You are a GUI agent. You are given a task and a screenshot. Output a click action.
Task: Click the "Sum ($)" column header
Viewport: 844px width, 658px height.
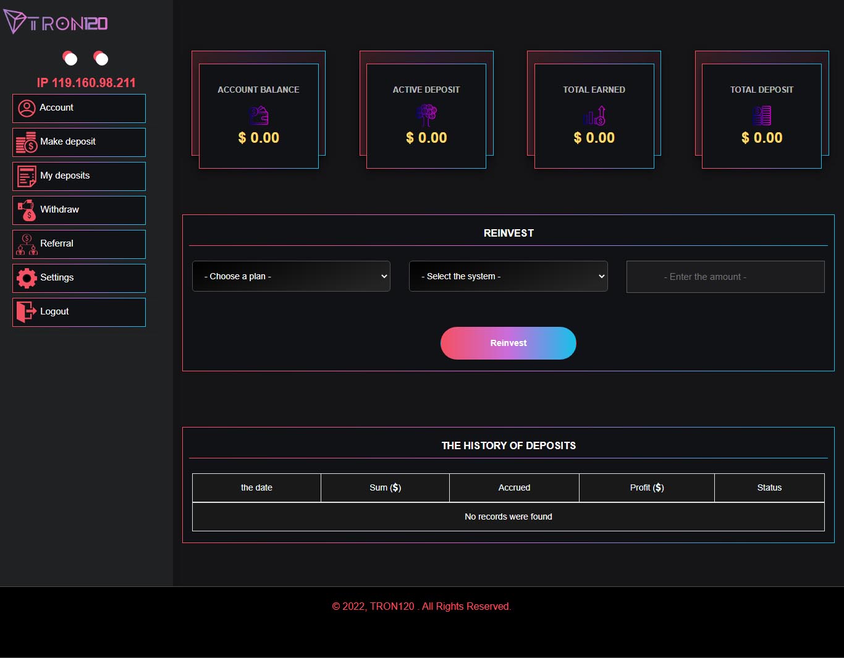[x=386, y=487]
